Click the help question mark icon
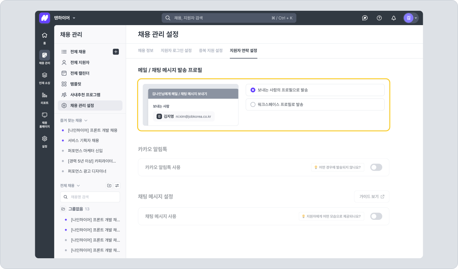Screen dimensions: 458x269 [x=379, y=18]
